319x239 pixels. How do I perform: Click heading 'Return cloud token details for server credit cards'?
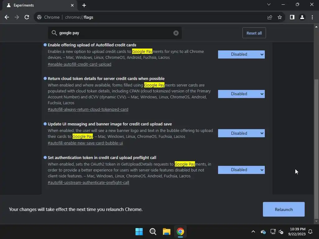pos(106,79)
